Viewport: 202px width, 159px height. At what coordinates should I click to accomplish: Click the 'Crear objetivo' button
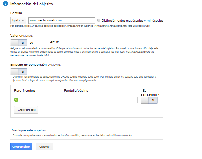[21, 147]
